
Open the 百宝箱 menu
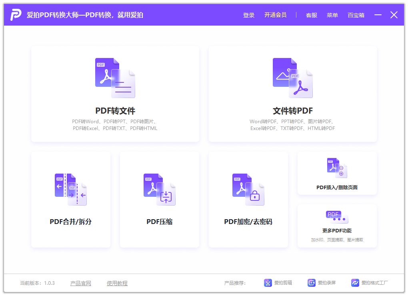tap(356, 15)
